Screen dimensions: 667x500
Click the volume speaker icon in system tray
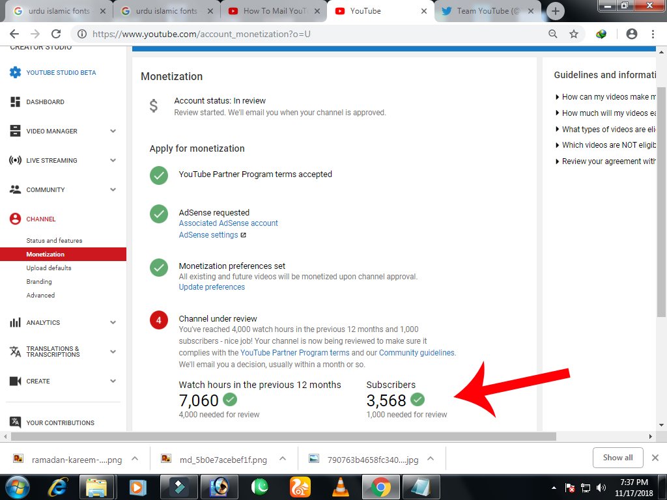click(601, 488)
